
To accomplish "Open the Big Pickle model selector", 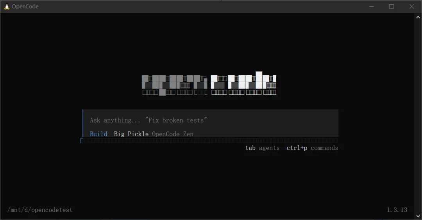I will point(131,134).
